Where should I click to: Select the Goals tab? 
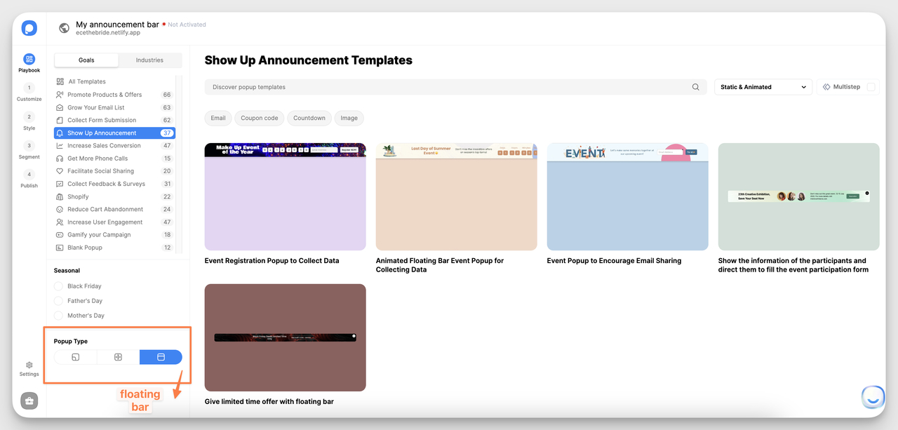[x=86, y=60]
